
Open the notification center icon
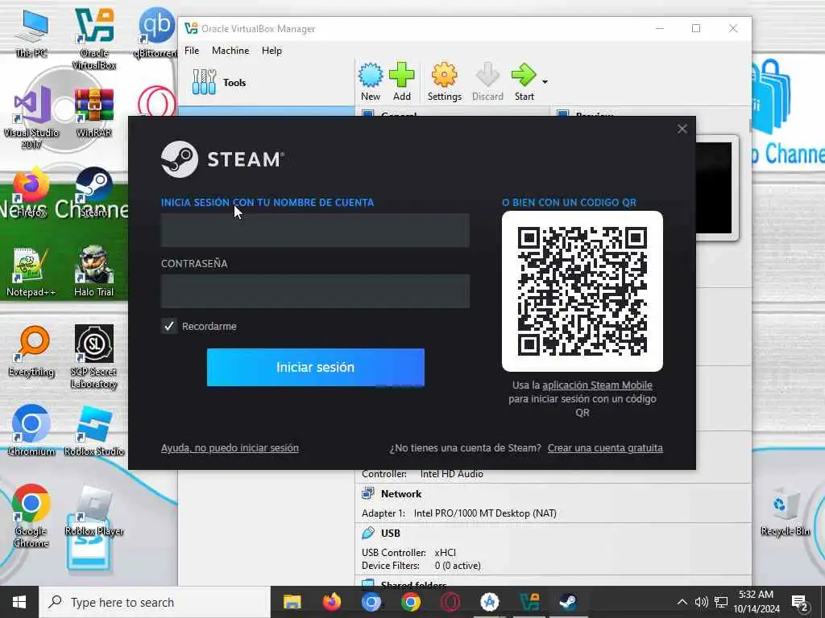[800, 603]
